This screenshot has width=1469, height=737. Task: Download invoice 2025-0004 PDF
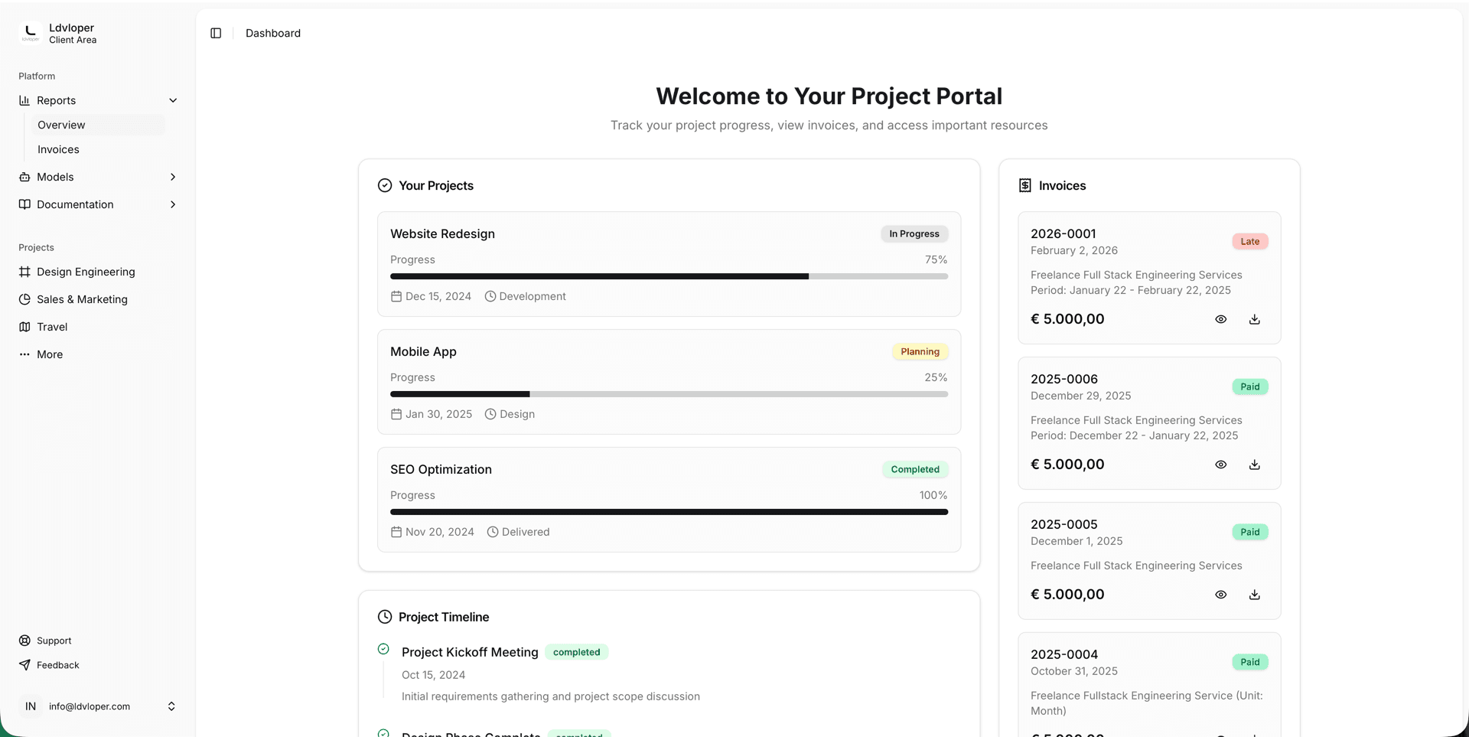(1254, 732)
